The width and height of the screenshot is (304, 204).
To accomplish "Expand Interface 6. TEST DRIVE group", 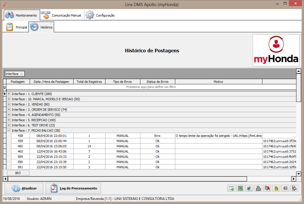I will (9, 125).
